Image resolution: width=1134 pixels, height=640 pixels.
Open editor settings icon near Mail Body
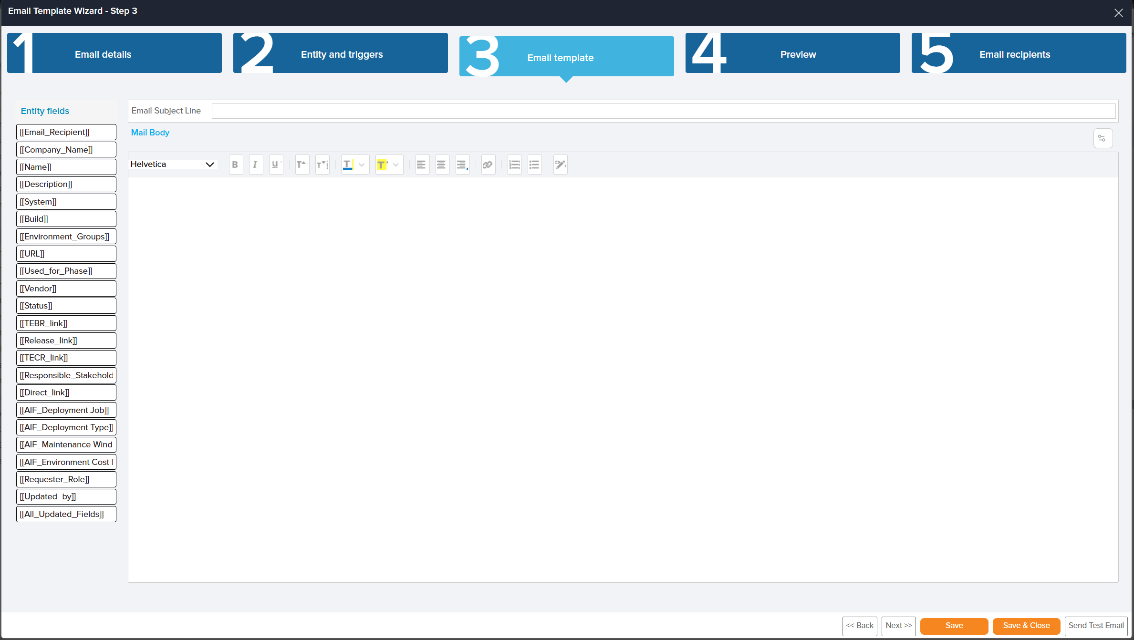point(1102,138)
